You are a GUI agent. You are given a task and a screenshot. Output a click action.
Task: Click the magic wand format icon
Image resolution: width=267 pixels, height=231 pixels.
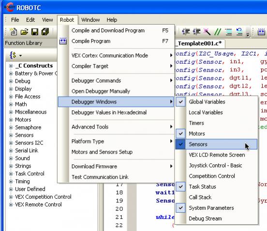tap(207, 31)
